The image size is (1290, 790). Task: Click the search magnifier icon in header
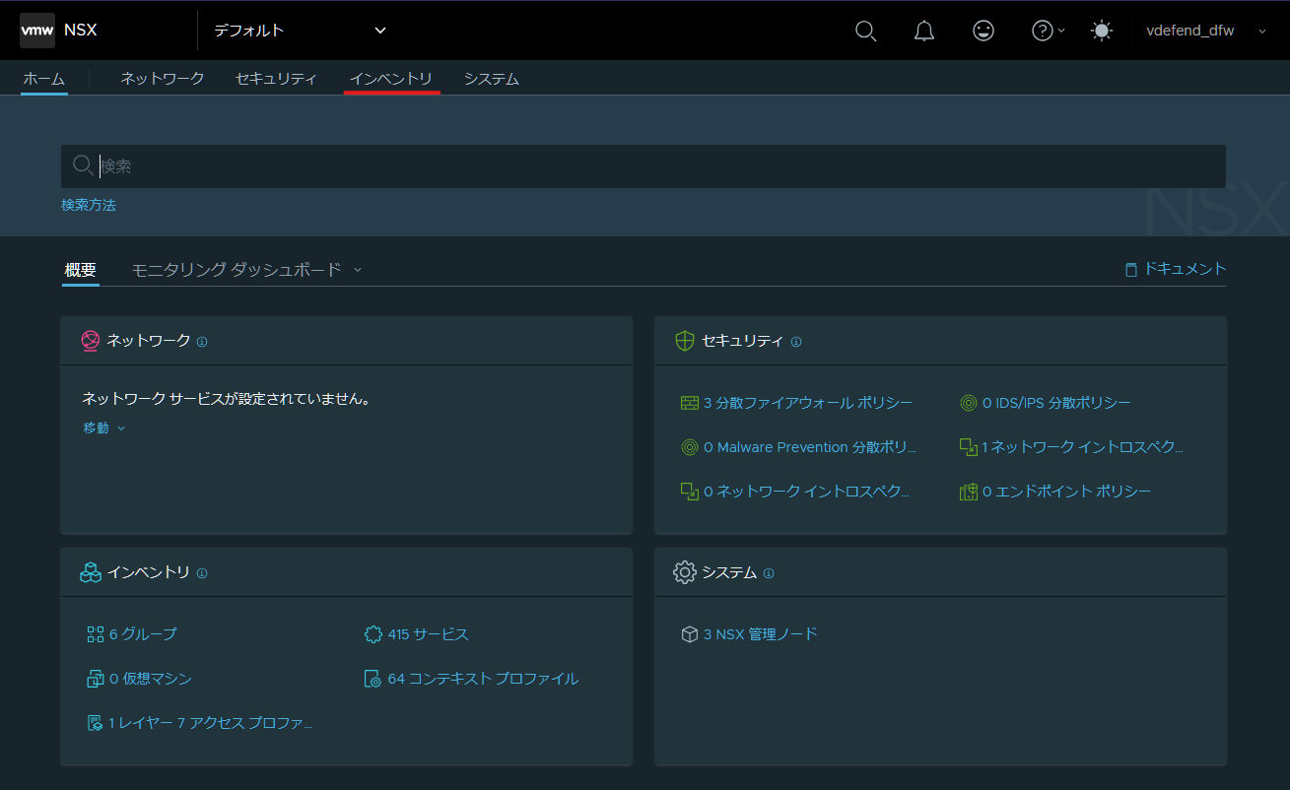[x=865, y=31]
